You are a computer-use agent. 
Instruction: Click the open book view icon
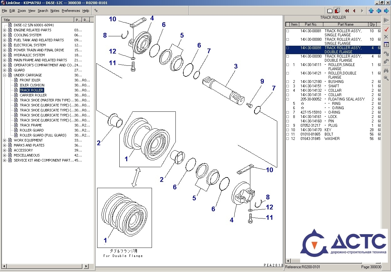pos(330,11)
